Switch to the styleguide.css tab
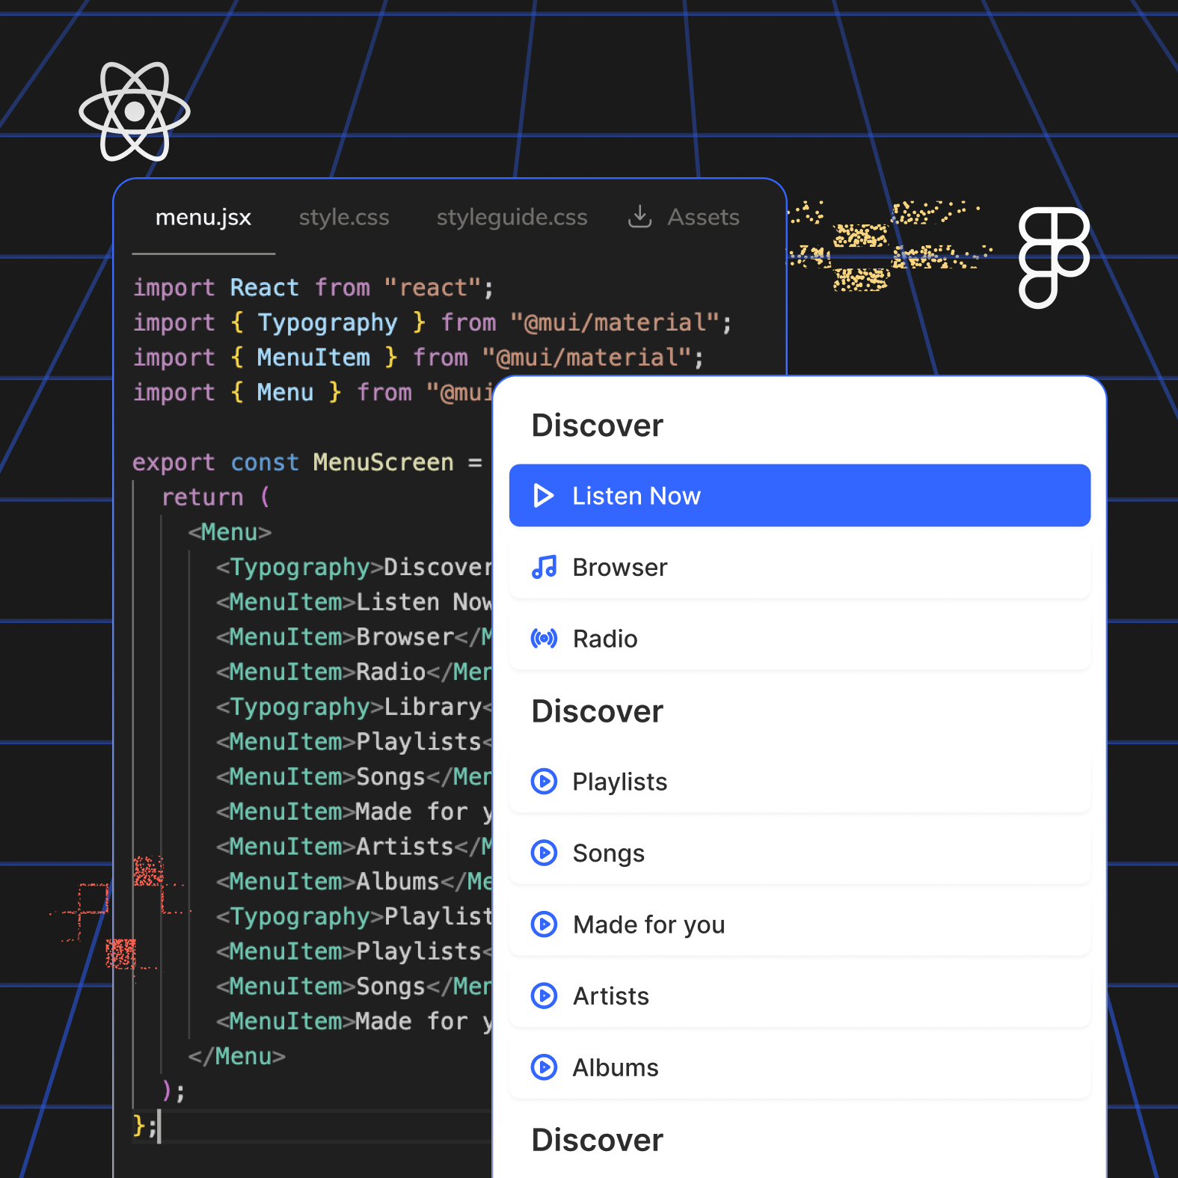The height and width of the screenshot is (1178, 1178). coord(512,218)
